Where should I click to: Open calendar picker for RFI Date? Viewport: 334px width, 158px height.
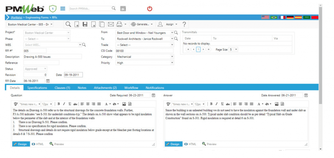48,81
